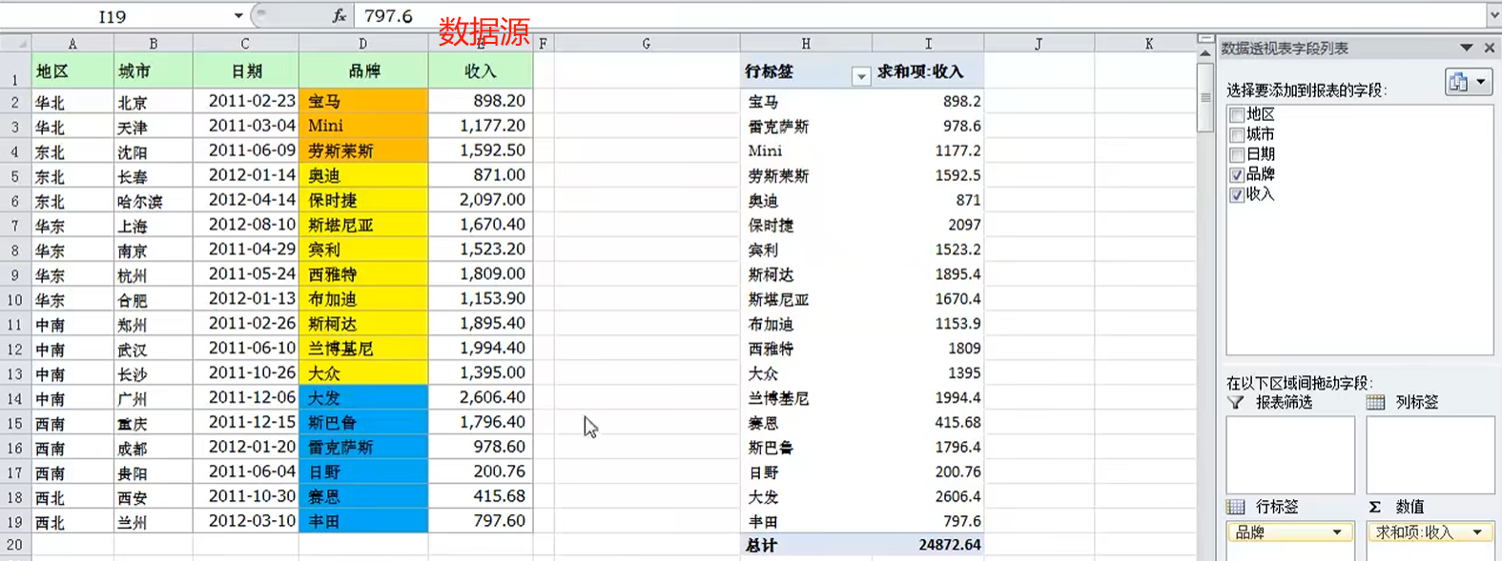Click the income cell 2,606.40

click(481, 398)
